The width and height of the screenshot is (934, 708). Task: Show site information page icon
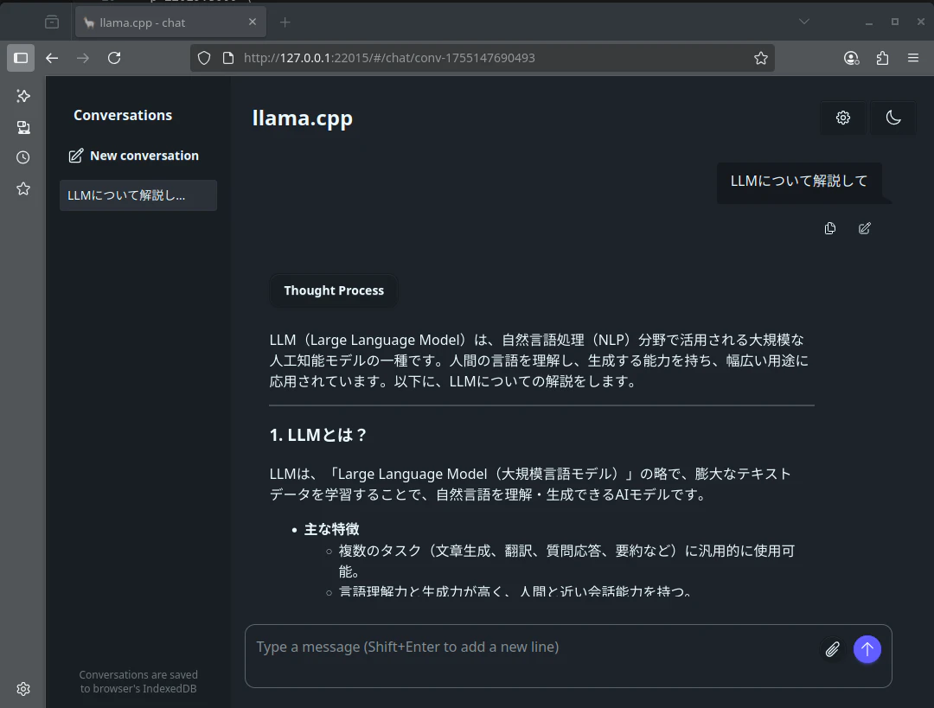tap(228, 58)
